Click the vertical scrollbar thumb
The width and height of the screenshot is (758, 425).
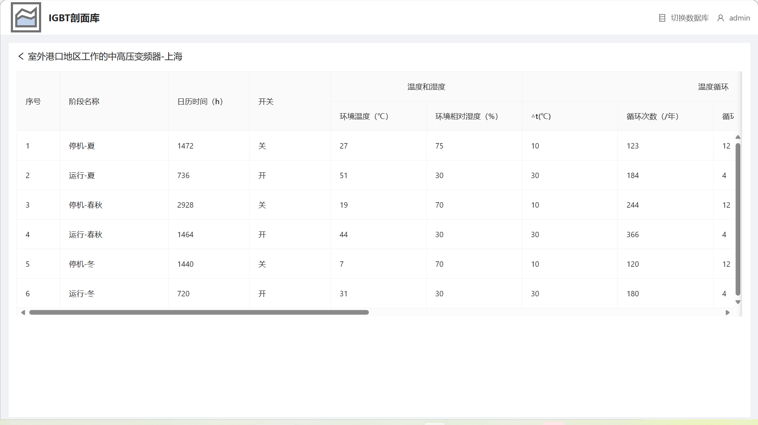[738, 219]
